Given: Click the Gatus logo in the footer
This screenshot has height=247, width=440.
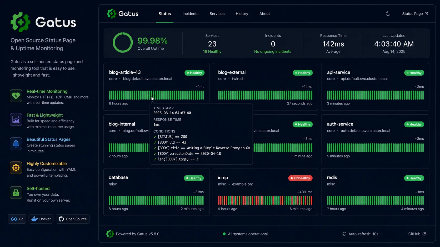Looking at the screenshot, I should [110, 234].
